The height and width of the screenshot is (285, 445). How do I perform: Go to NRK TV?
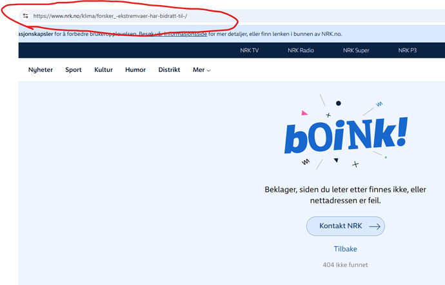click(249, 50)
